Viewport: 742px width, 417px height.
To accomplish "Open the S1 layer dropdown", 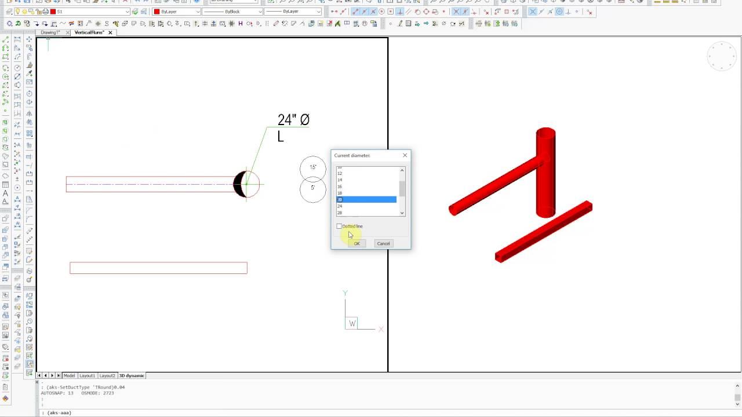I will pos(127,12).
